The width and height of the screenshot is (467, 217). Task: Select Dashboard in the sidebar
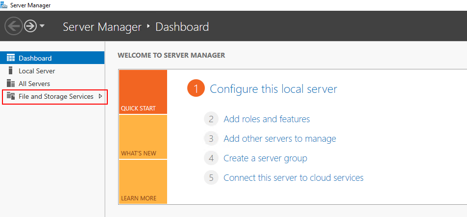click(x=52, y=58)
